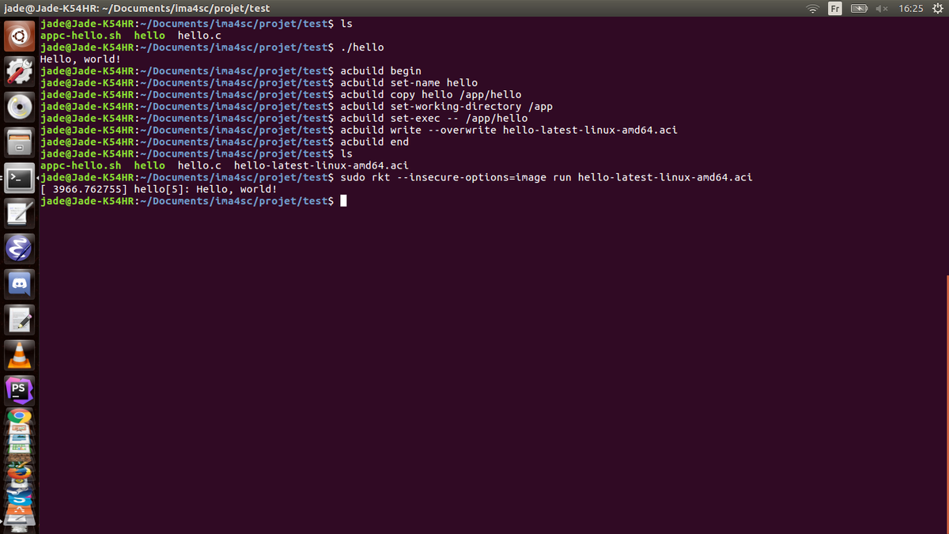Open the Files manager from dock
The width and height of the screenshot is (949, 534).
pyautogui.click(x=20, y=142)
